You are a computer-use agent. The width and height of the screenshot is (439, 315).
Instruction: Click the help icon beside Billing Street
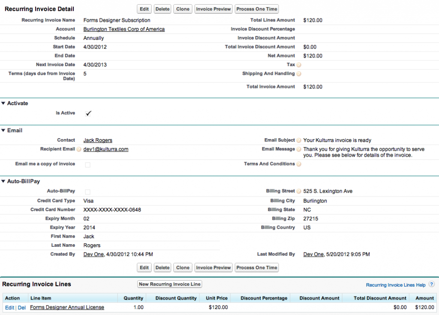click(x=299, y=191)
